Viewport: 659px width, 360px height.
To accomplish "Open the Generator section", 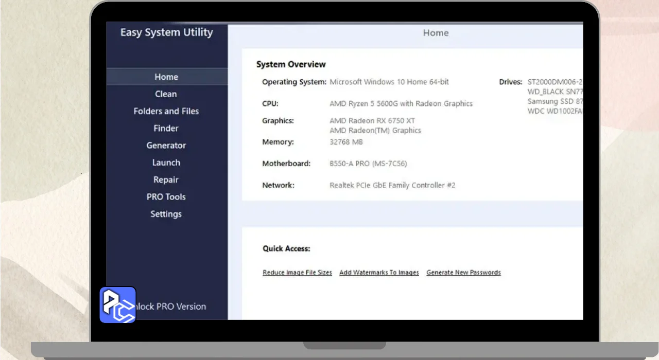I will tap(166, 146).
